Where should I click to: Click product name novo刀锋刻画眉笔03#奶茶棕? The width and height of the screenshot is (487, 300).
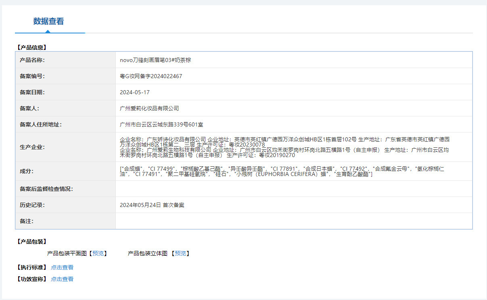(155, 60)
